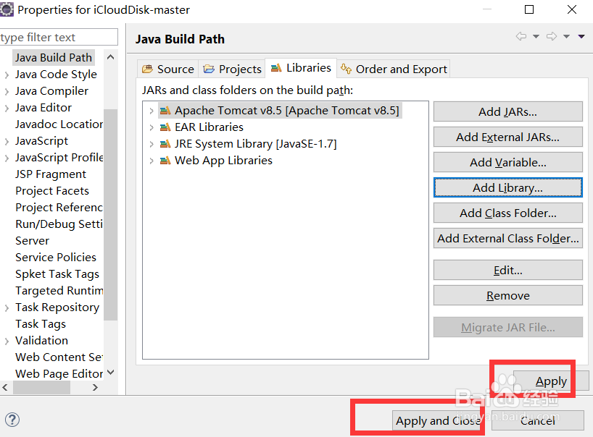Open the Order and Export tab
This screenshot has height=437, width=593.
coord(394,69)
